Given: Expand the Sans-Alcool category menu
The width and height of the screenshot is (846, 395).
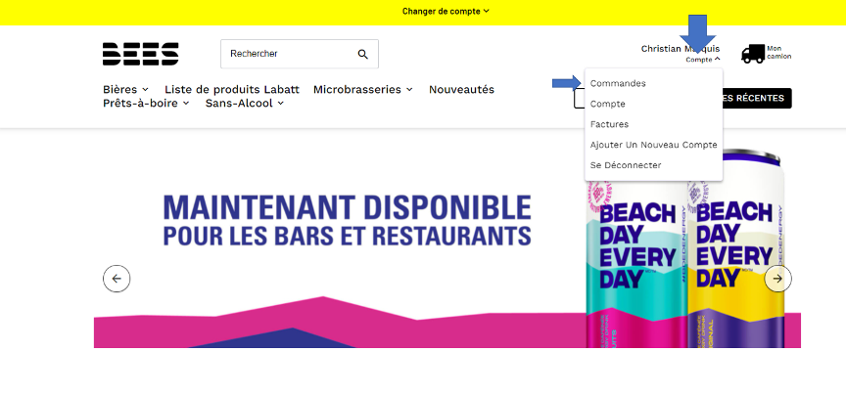Looking at the screenshot, I should pos(245,103).
